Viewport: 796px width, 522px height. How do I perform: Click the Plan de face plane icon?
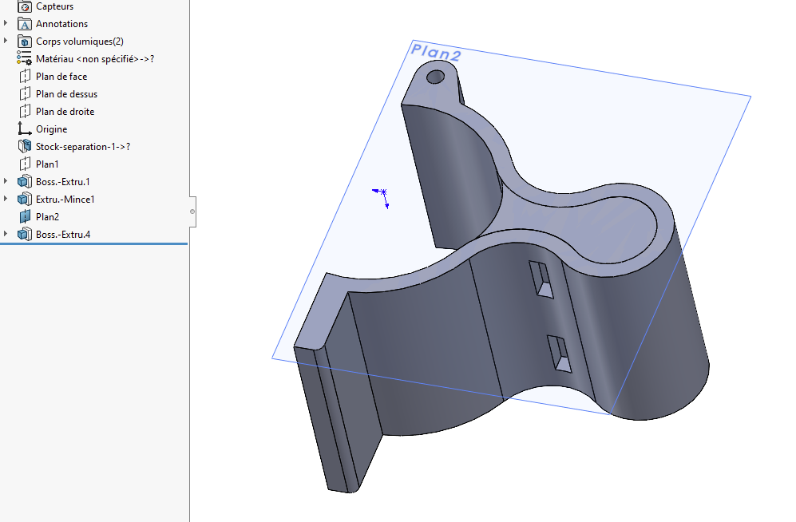(25, 77)
